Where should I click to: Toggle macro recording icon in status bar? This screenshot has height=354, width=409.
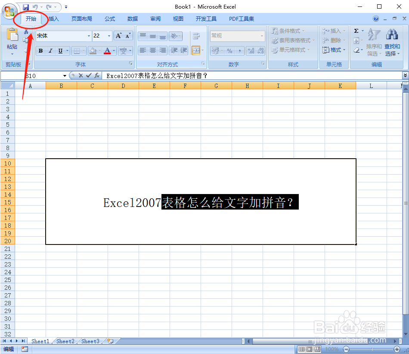point(25,349)
